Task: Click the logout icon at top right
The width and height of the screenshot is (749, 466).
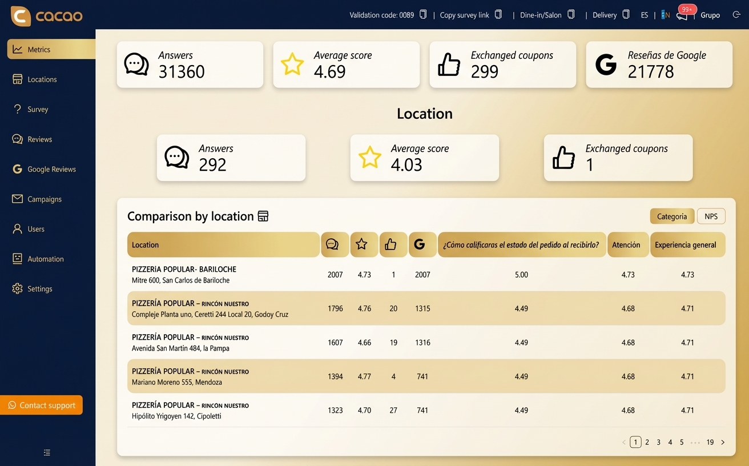Action: coord(736,15)
